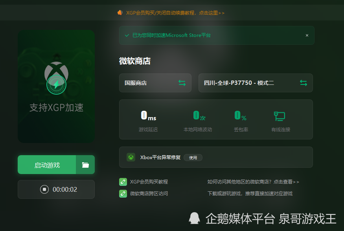Open the 四川-全球-P37750 模式二 node selector
The height and width of the screenshot is (231, 344).
[256, 83]
